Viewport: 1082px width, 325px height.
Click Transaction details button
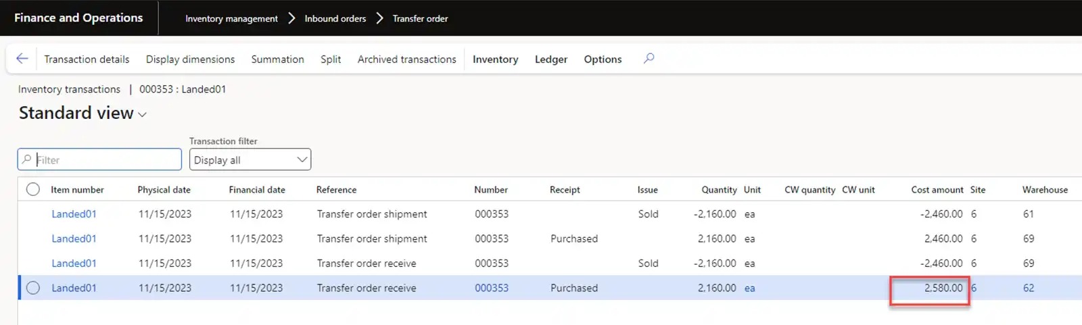pyautogui.click(x=87, y=59)
